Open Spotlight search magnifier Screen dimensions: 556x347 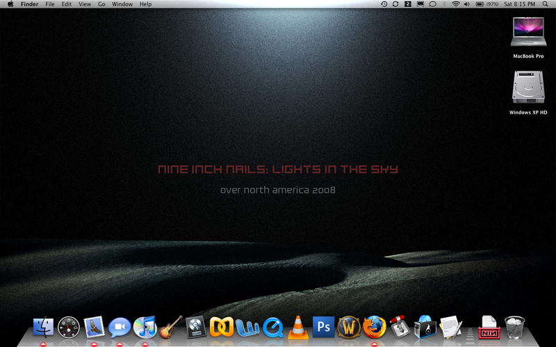click(546, 4)
